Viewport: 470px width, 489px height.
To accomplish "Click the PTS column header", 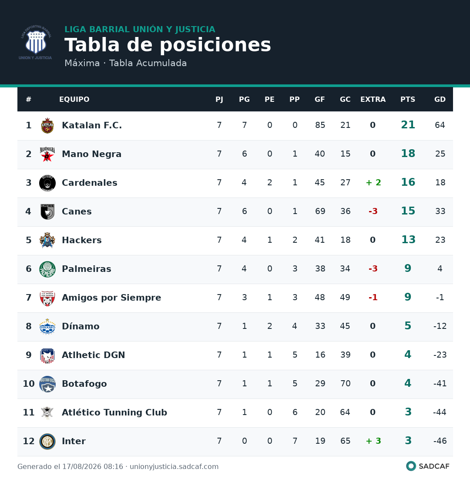I will 408,100.
